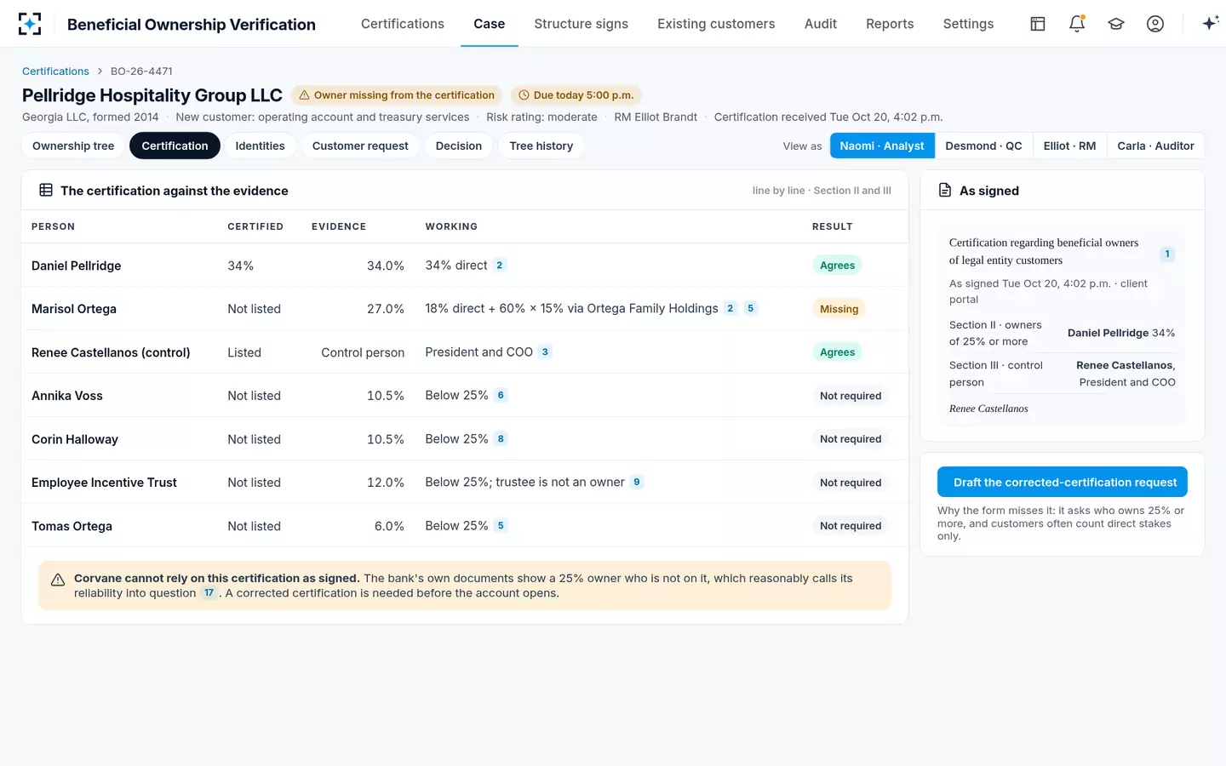Switch to the Customer request tab
The width and height of the screenshot is (1226, 766).
point(360,146)
